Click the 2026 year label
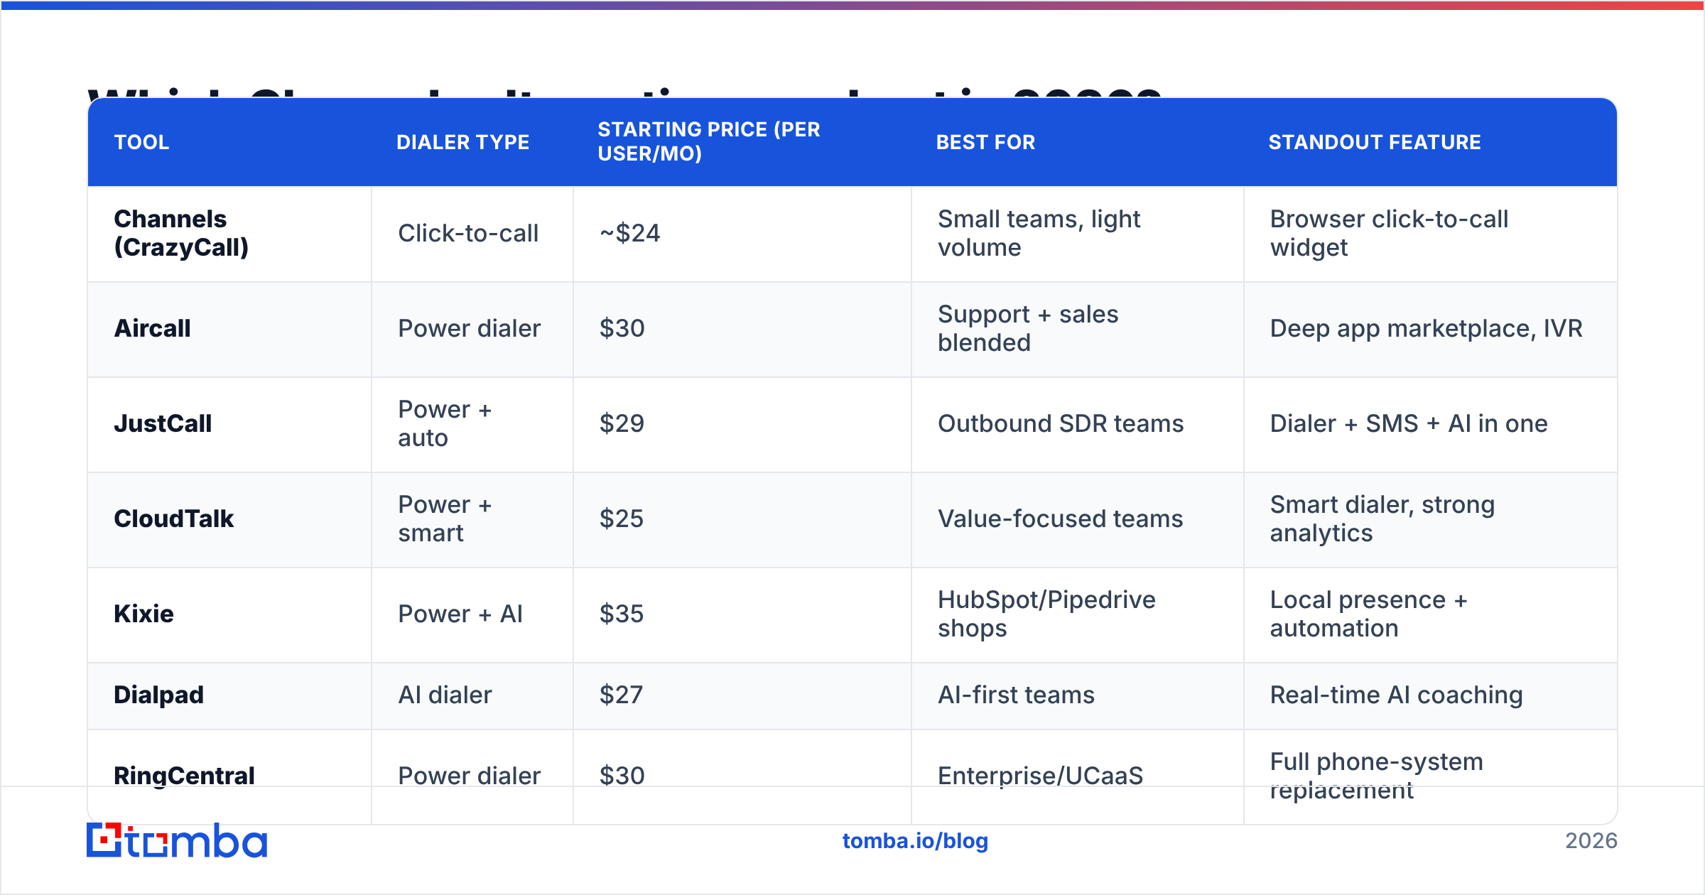The width and height of the screenshot is (1705, 895). [1591, 841]
